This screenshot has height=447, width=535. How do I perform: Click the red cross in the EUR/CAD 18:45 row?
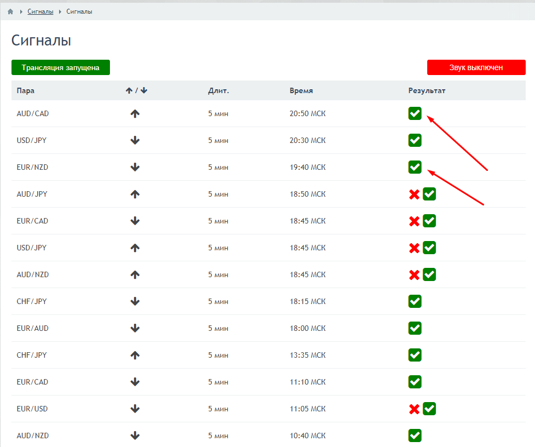(414, 221)
